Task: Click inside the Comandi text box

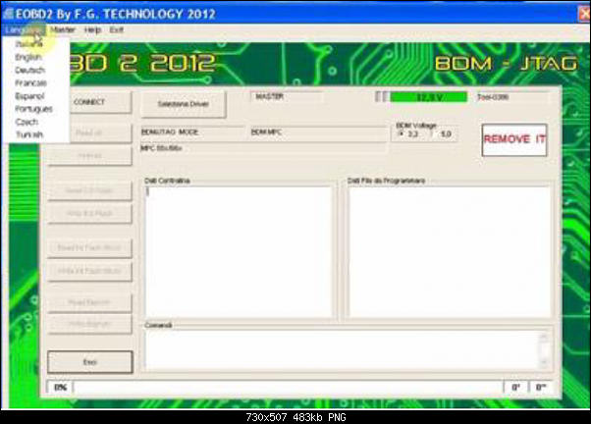Action: coord(343,350)
